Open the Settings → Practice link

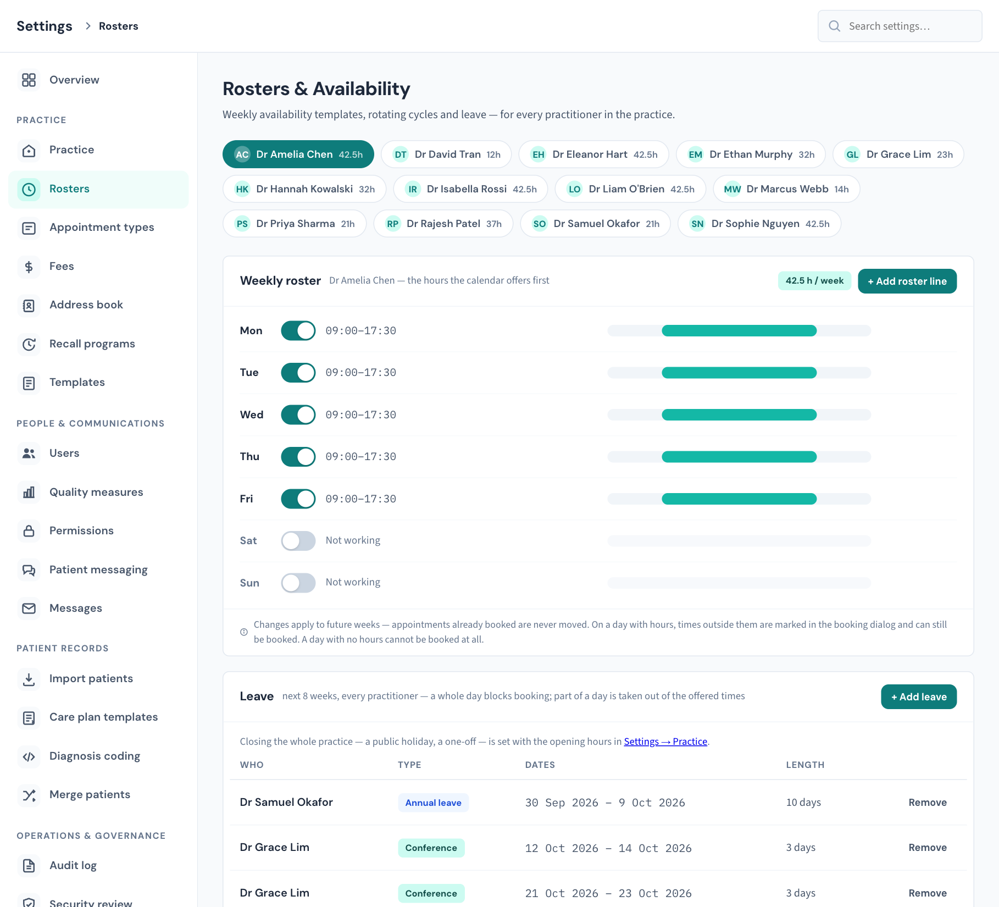tap(665, 742)
